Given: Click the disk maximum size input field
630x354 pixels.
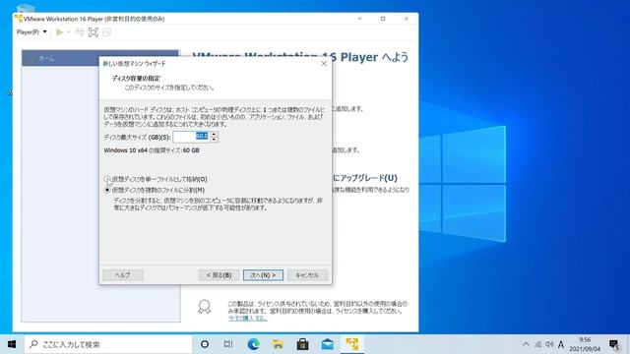Looking at the screenshot, I should coord(191,137).
